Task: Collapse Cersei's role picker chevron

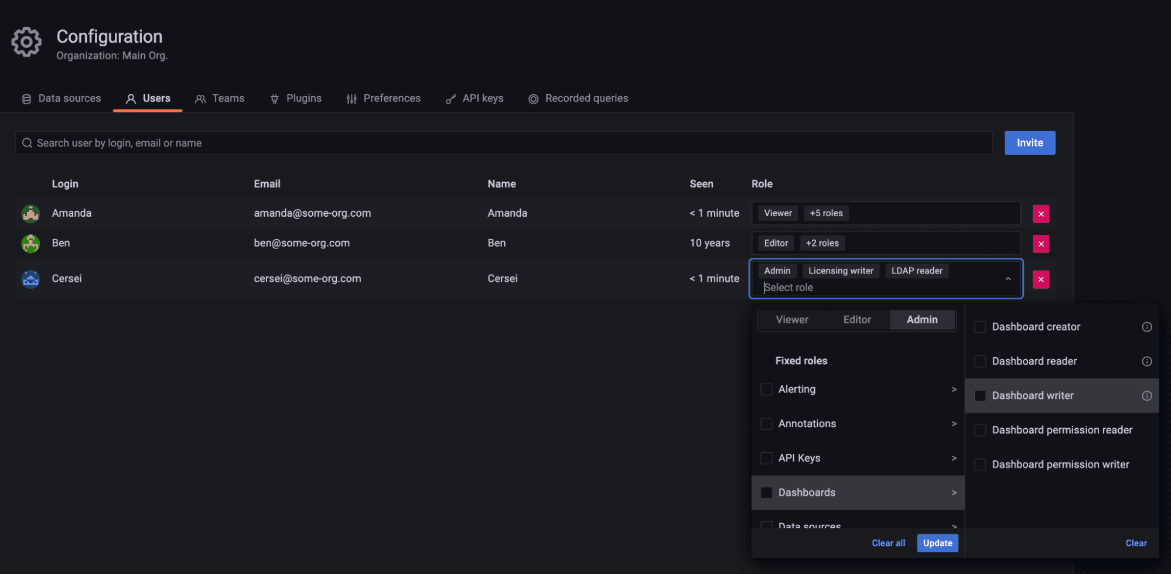Action: tap(1008, 279)
